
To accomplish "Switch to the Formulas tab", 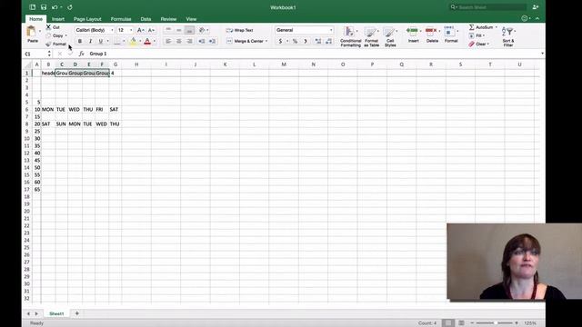I will coord(121,19).
